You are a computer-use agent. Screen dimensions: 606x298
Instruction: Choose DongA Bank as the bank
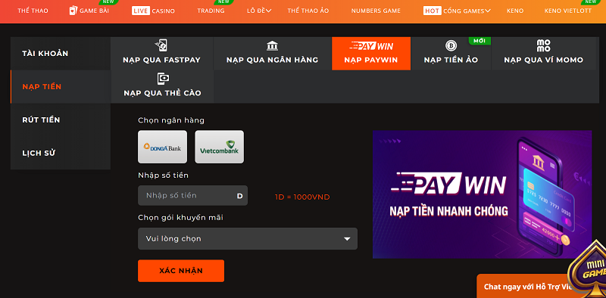coord(162,147)
